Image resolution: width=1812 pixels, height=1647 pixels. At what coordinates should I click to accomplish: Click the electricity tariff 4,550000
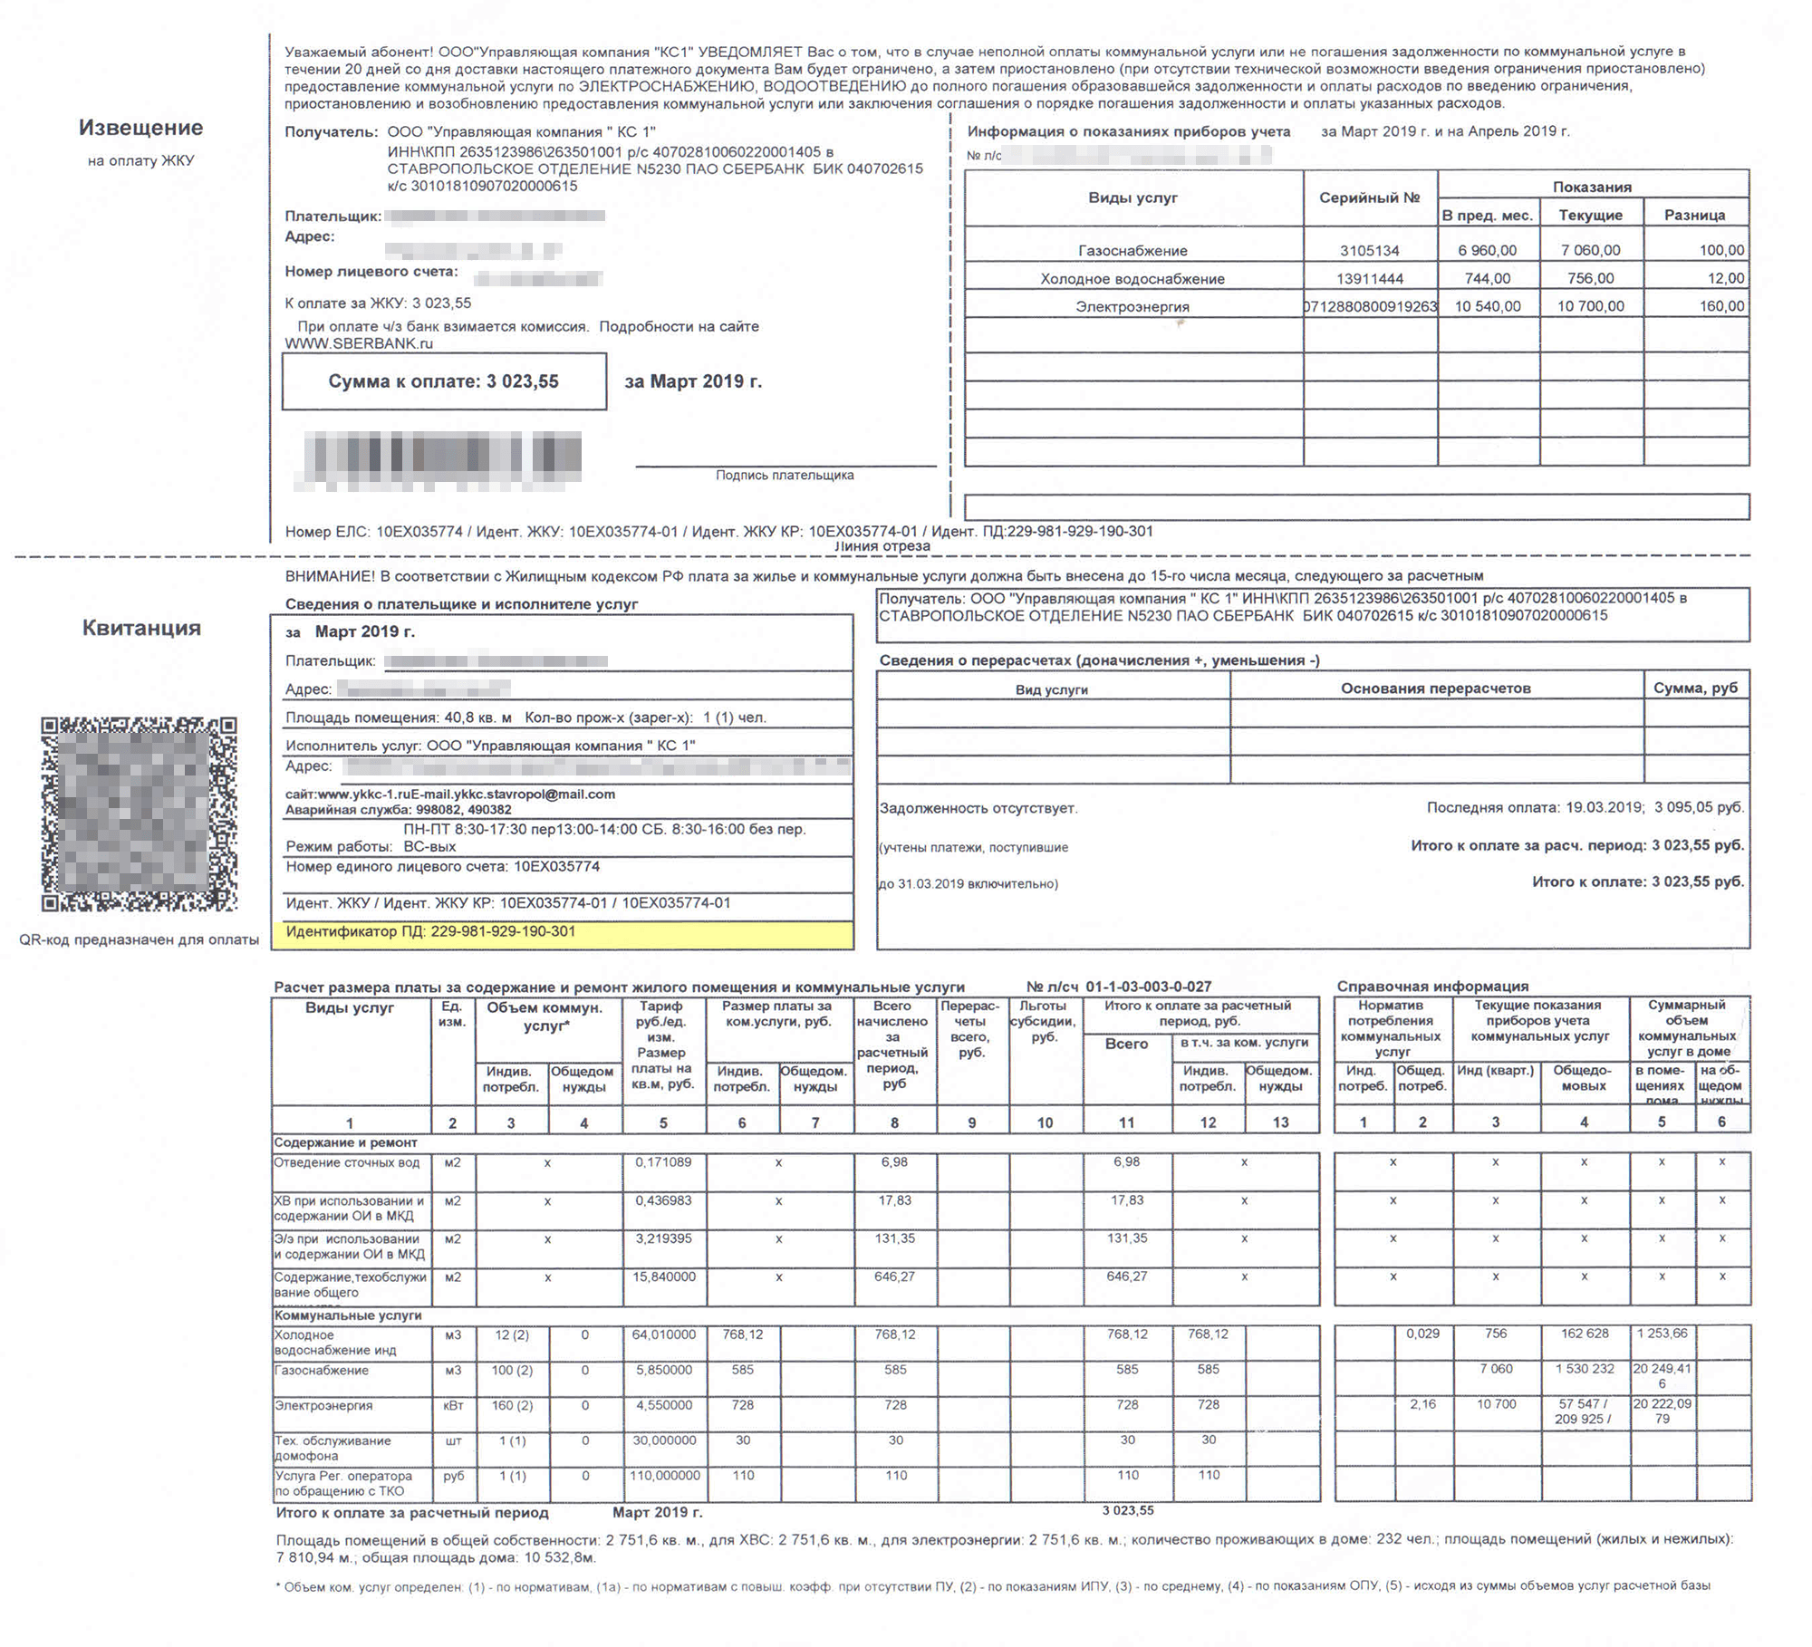[665, 1405]
